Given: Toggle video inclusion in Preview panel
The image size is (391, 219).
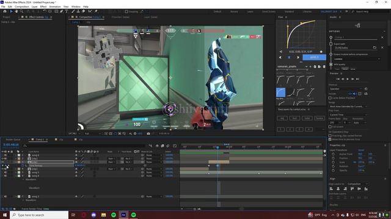Looking at the screenshot, I should click(350, 94).
